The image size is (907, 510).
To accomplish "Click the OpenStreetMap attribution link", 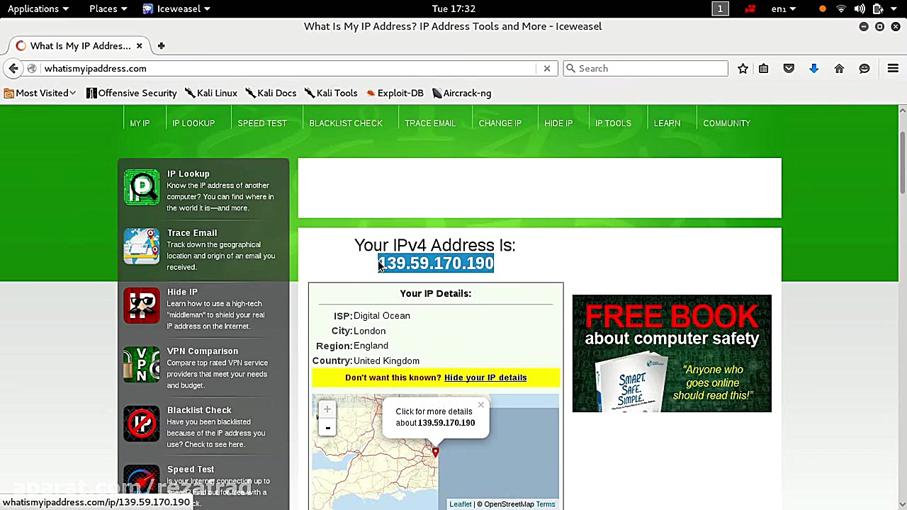I will tap(509, 504).
